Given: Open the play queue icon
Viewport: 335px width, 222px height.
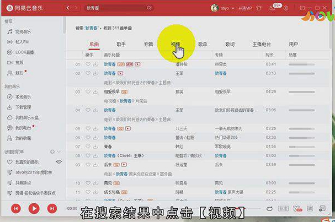Looking at the screenshot, I should (322, 209).
